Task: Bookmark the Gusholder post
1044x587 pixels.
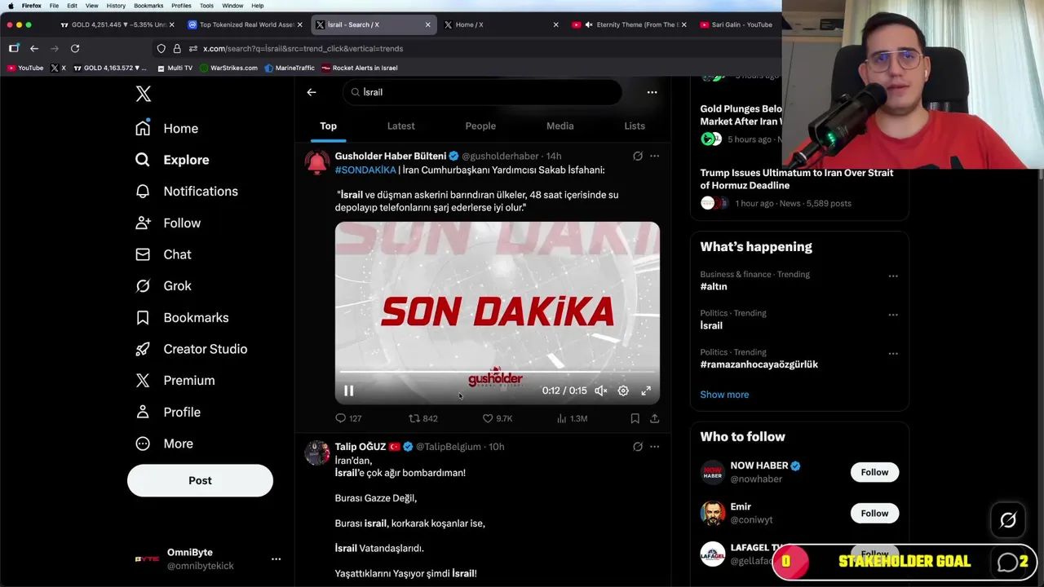Action: point(635,418)
